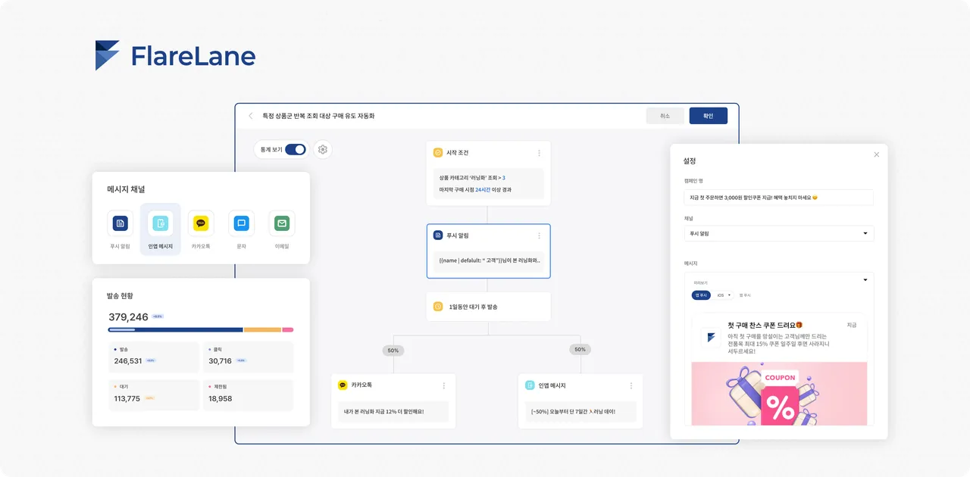Choose the 이메일 channel icon

(282, 223)
